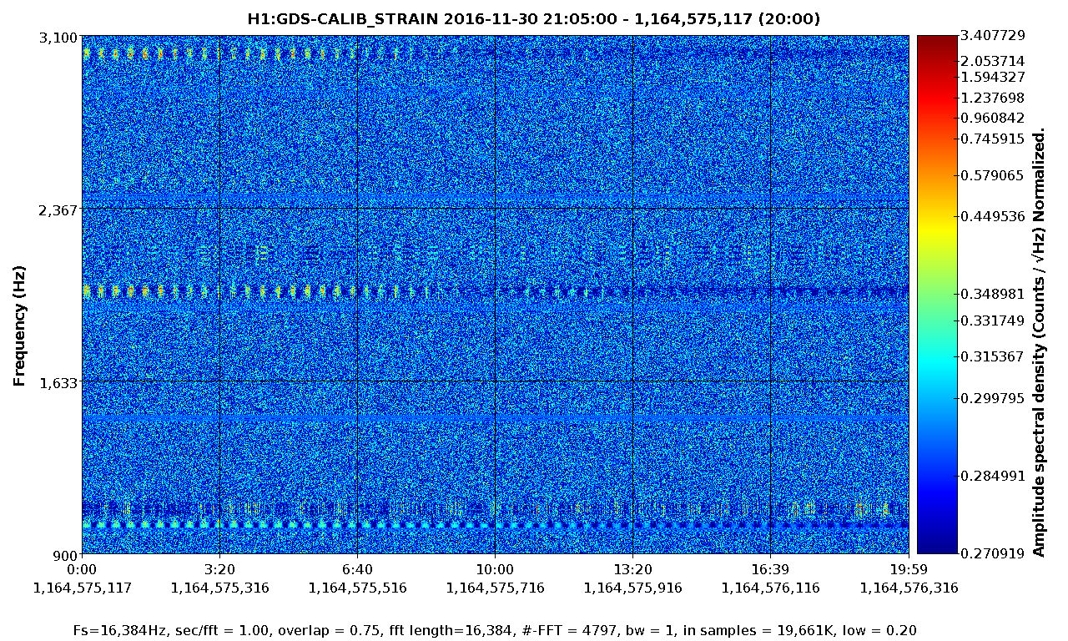Select GPS time 1,164,575,716 label

click(495, 588)
